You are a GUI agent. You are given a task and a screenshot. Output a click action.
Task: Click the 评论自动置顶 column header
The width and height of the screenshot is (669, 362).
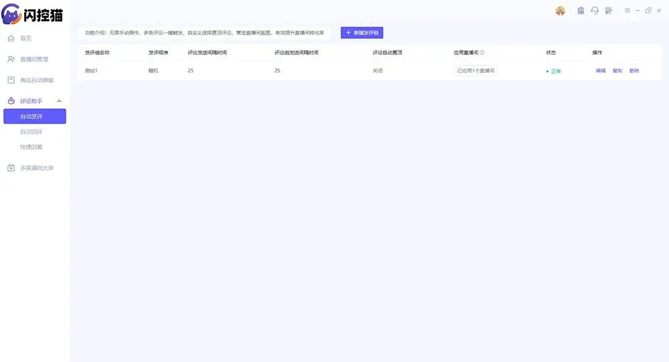(x=387, y=53)
